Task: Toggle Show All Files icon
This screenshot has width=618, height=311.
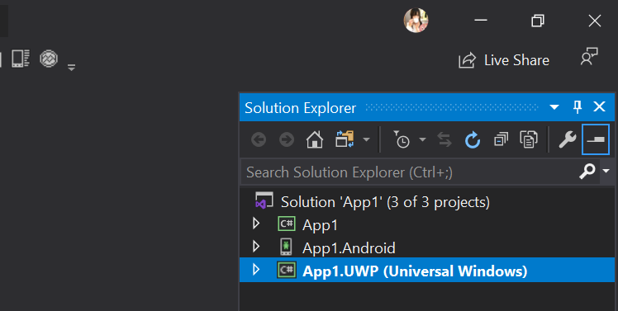Action: pos(529,139)
